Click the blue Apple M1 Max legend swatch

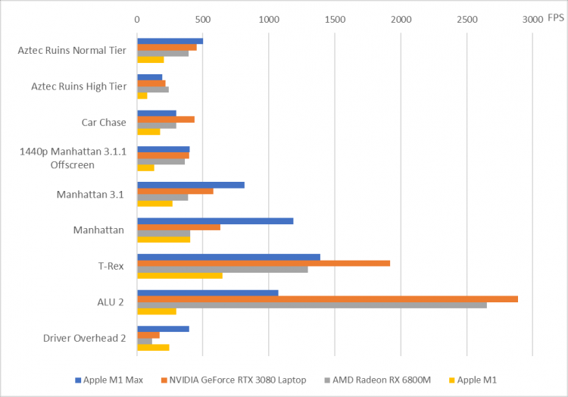77,380
